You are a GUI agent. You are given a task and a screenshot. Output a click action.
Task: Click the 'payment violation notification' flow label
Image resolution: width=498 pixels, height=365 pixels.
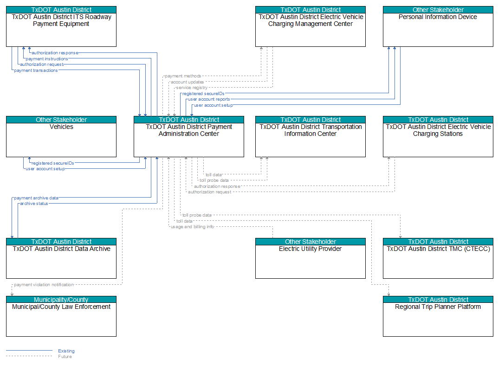click(x=44, y=285)
